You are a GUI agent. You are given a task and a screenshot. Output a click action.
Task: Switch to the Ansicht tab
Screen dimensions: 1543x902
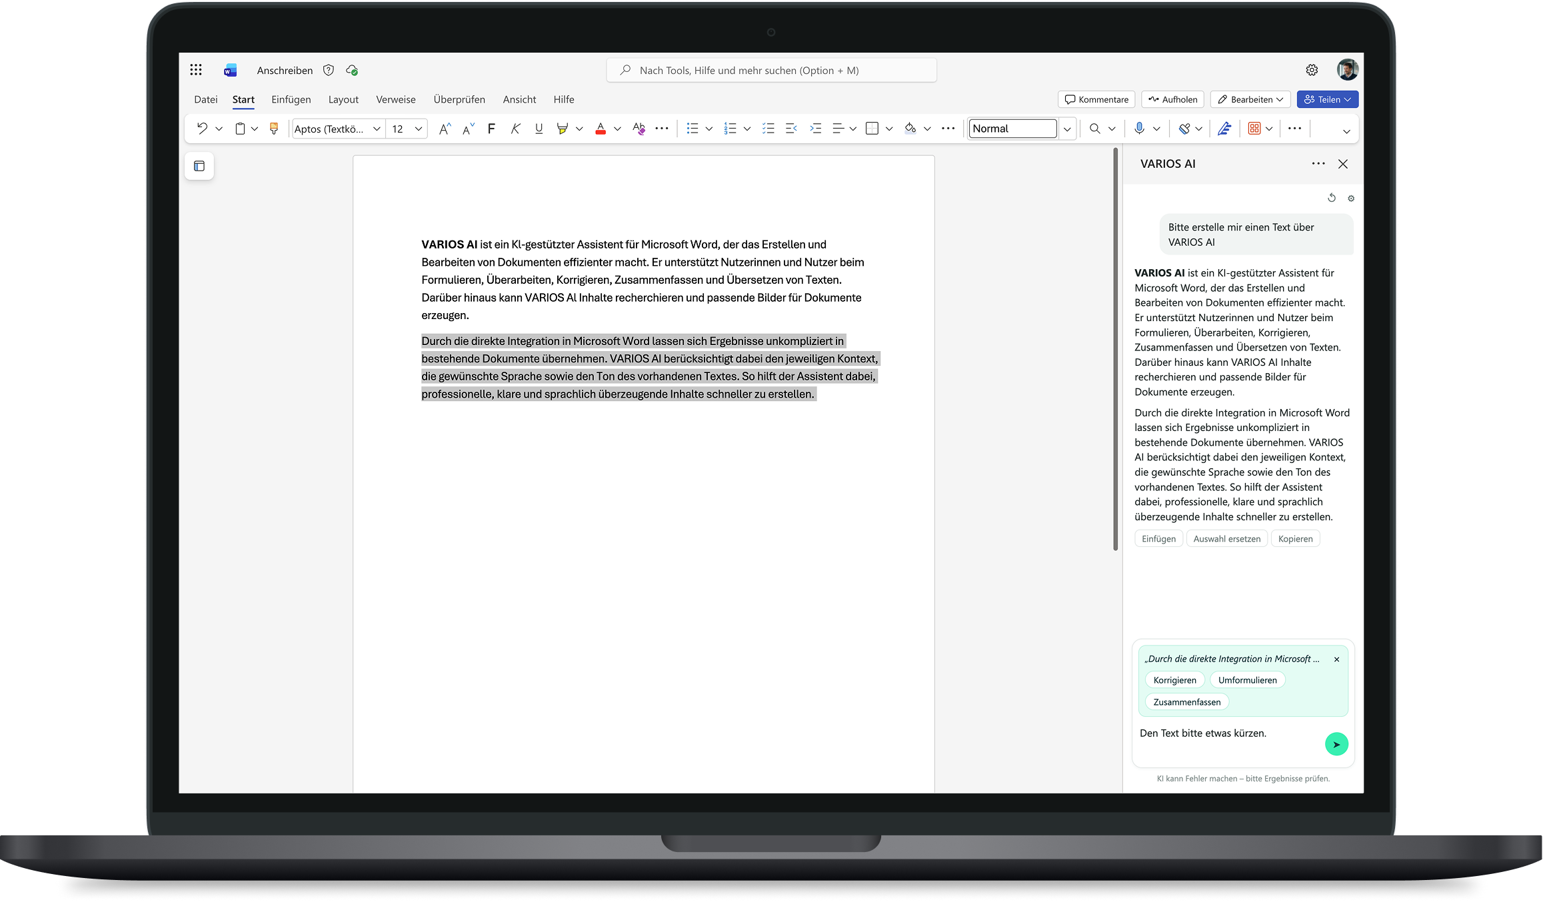point(519,99)
